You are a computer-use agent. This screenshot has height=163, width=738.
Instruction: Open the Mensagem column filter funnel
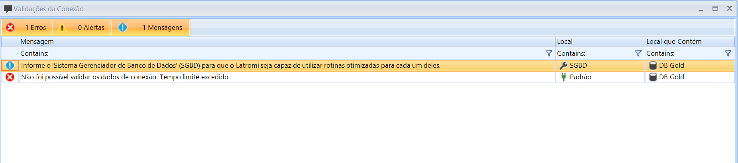click(549, 53)
